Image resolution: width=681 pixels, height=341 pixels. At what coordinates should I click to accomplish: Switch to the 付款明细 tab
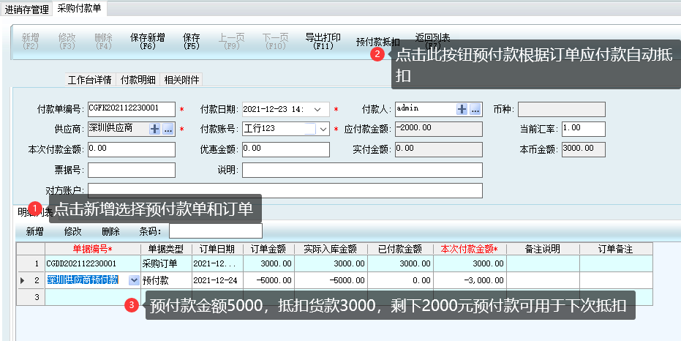coord(138,80)
